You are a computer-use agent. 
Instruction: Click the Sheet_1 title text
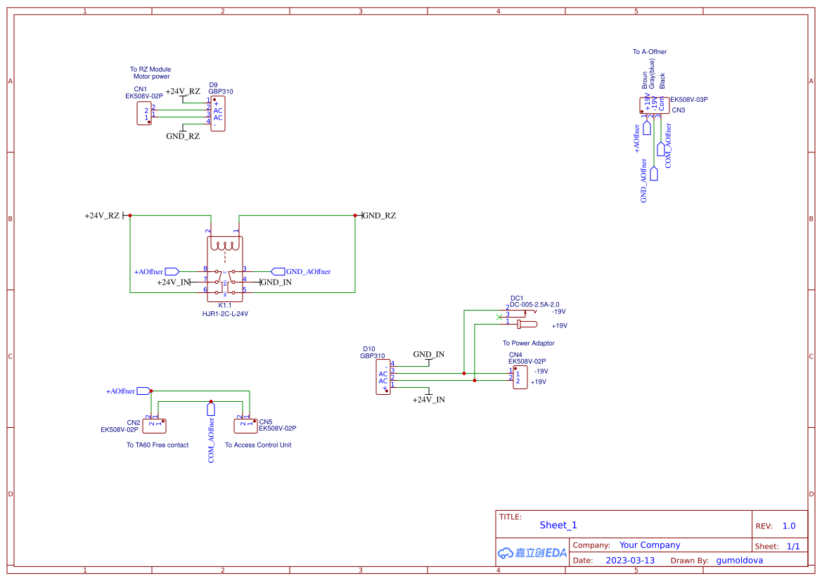click(x=558, y=525)
